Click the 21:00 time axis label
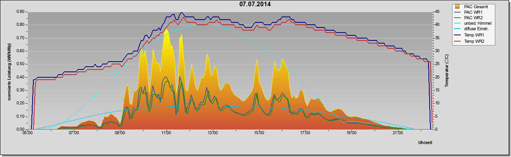This screenshot has height=157, width=511. pos(398,133)
